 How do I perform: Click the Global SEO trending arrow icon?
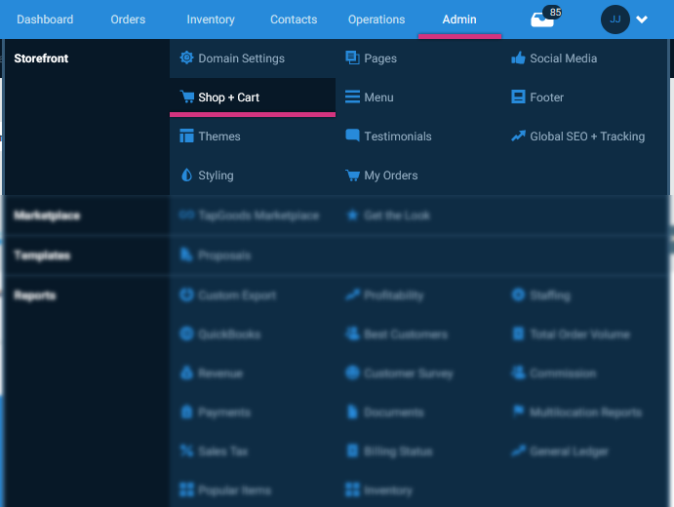(518, 136)
